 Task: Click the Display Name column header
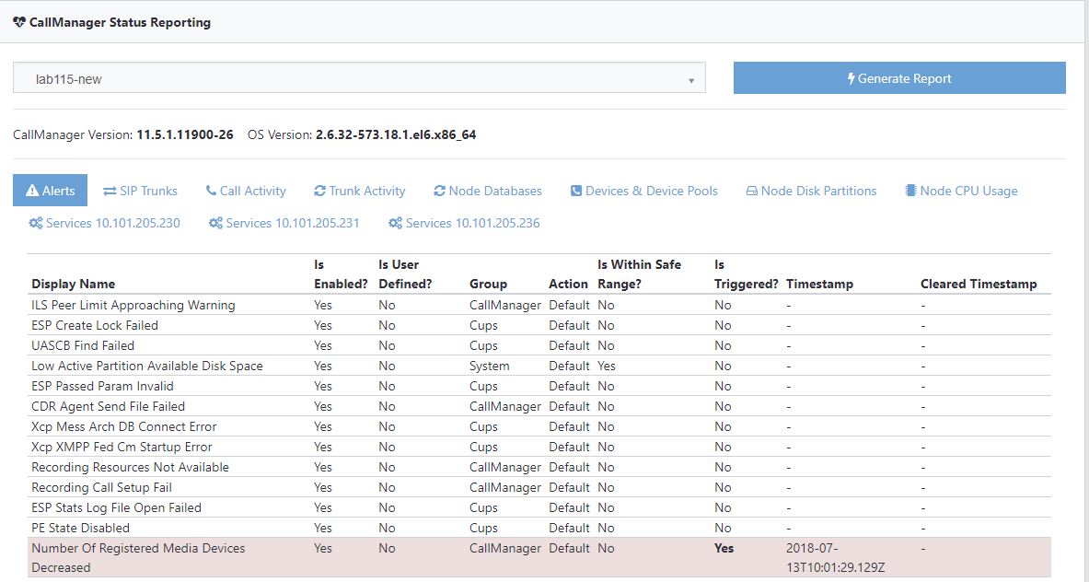tap(73, 284)
